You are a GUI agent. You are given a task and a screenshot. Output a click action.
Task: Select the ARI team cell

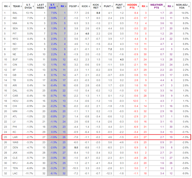tap(17, 85)
